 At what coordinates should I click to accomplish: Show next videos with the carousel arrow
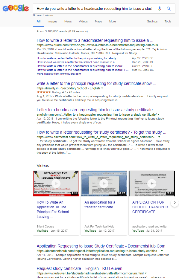click(175, 203)
